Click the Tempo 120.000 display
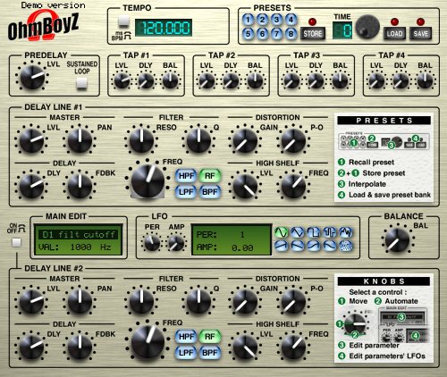The image size is (447, 377). pyautogui.click(x=164, y=28)
